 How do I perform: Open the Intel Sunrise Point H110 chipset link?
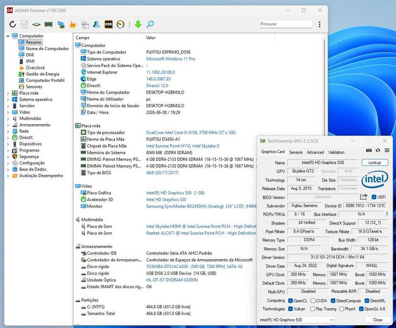(183, 146)
